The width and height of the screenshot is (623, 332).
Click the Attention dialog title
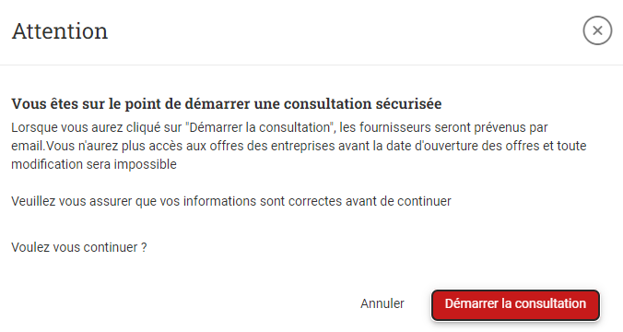pyautogui.click(x=60, y=31)
